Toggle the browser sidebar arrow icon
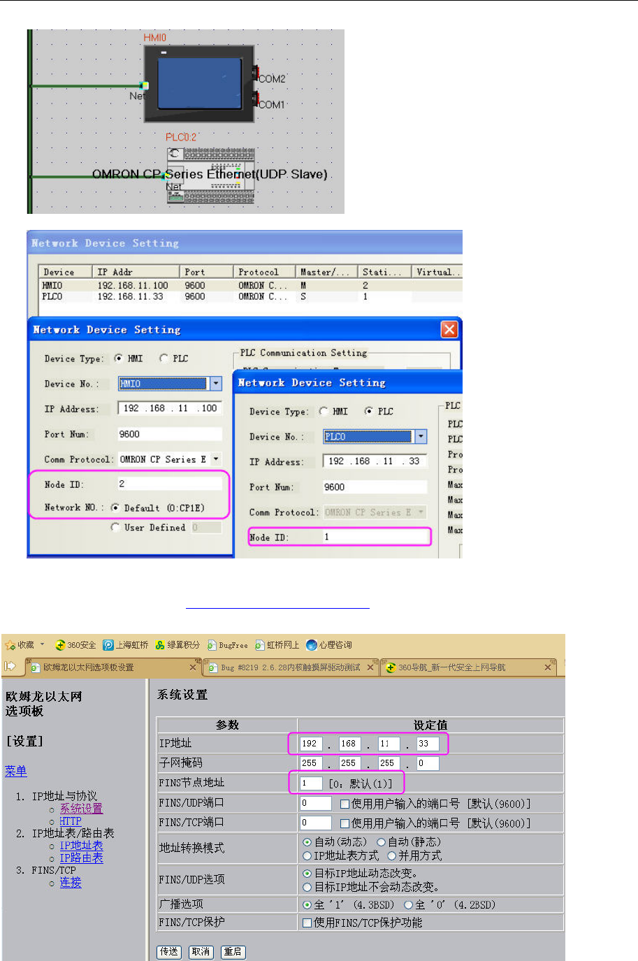This screenshot has height=961, width=638. [x=10, y=666]
